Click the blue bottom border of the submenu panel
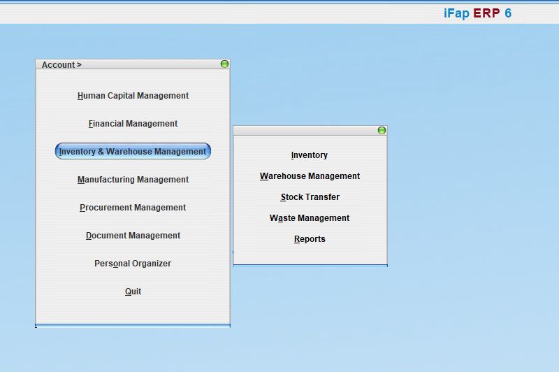559x372 pixels. (x=310, y=265)
